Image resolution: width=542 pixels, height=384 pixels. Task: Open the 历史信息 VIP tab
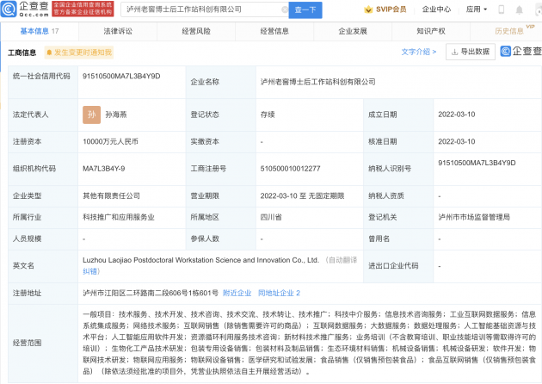click(x=508, y=31)
